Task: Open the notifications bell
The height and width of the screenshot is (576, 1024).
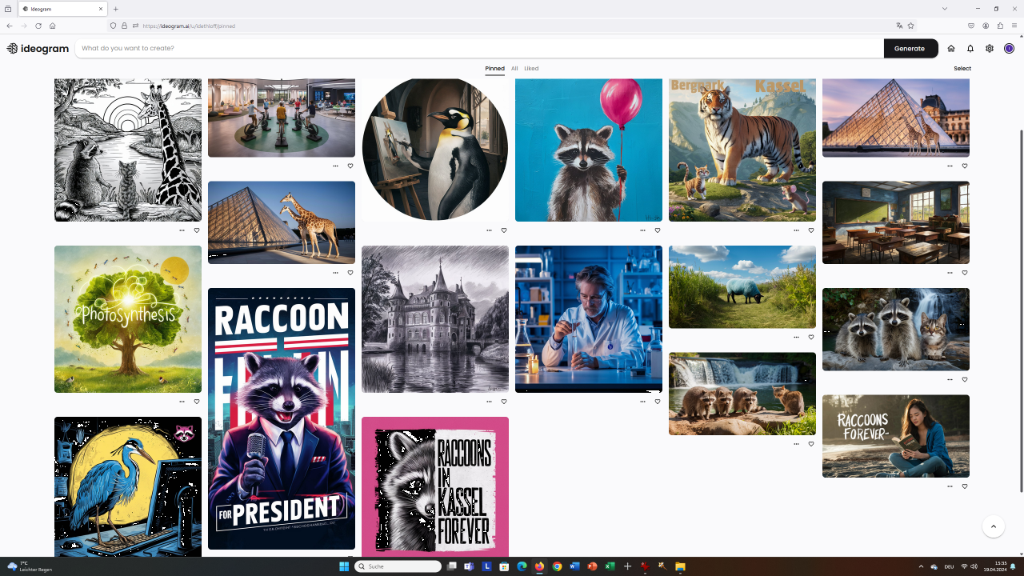Action: pos(970,48)
